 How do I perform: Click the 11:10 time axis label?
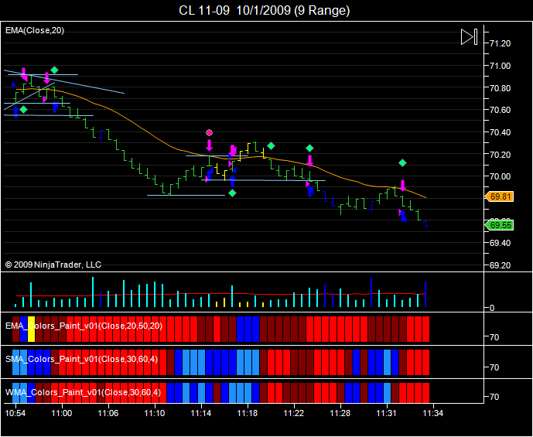pyautogui.click(x=155, y=413)
